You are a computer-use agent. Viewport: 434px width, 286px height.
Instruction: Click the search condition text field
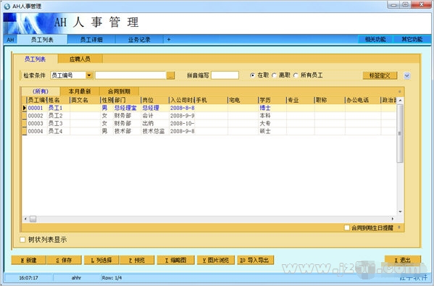(130, 75)
